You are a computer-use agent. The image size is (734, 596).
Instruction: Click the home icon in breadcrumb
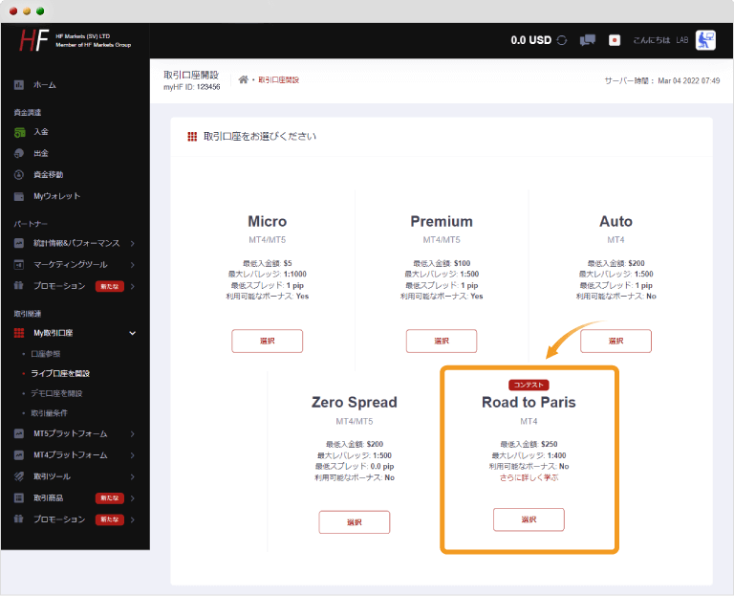244,79
